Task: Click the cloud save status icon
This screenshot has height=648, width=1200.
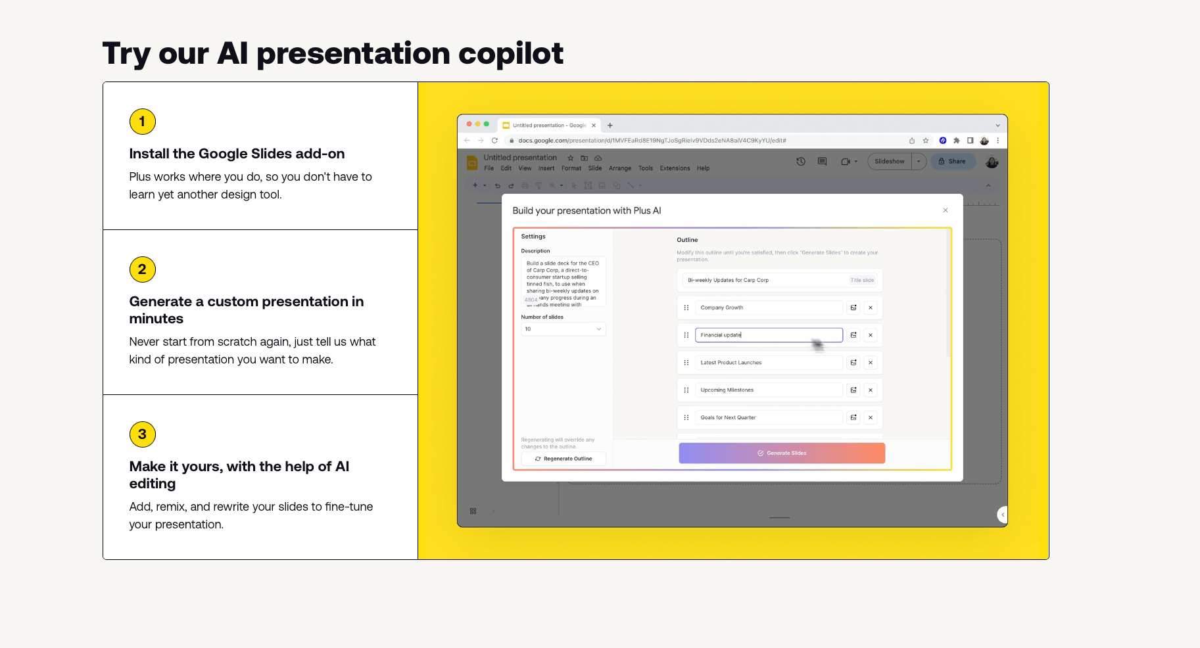Action: pyautogui.click(x=598, y=158)
